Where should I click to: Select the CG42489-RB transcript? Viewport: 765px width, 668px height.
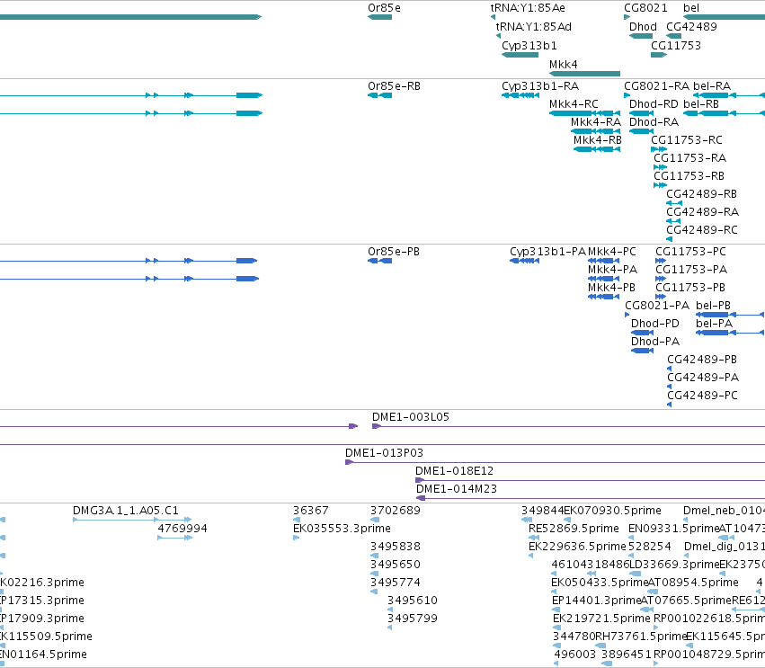click(x=701, y=195)
